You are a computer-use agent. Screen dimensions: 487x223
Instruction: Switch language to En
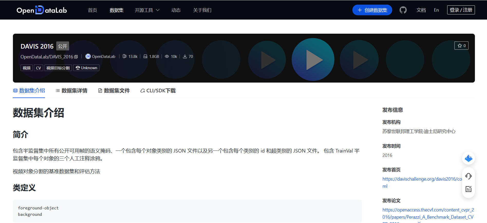pyautogui.click(x=436, y=10)
